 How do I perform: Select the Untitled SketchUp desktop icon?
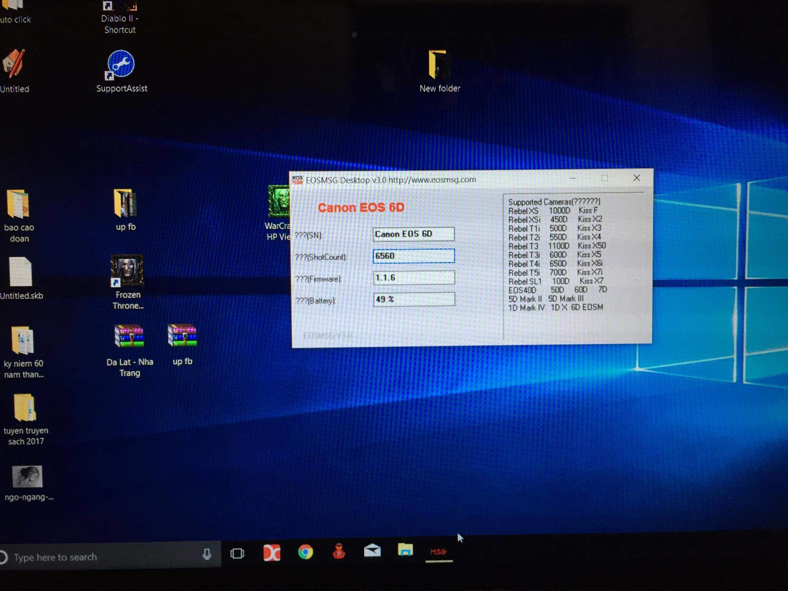[14, 64]
